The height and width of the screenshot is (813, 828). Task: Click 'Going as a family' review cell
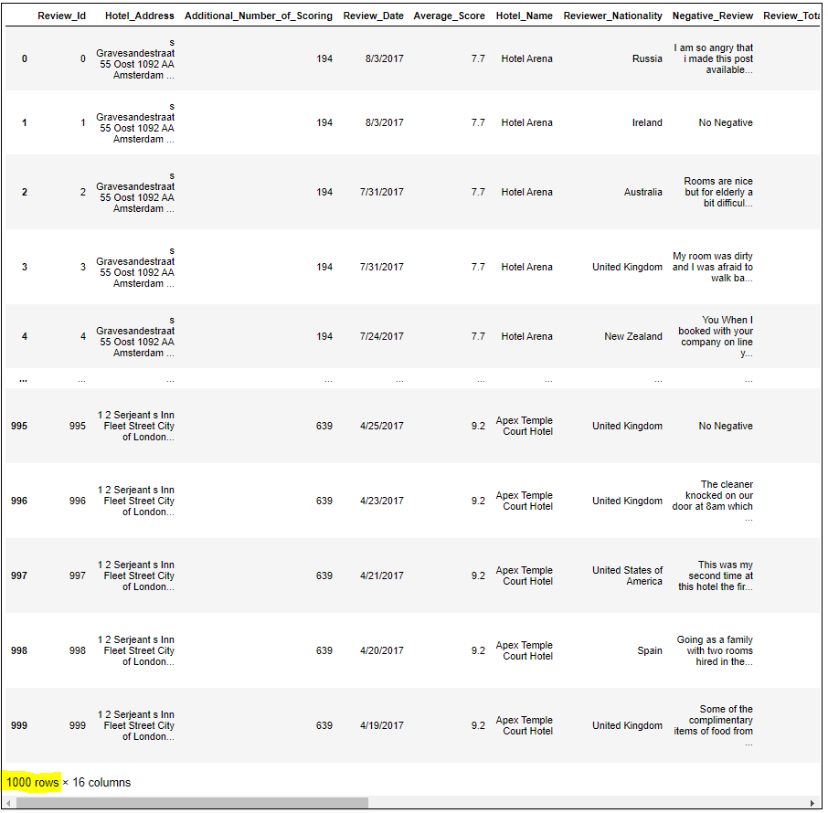715,651
